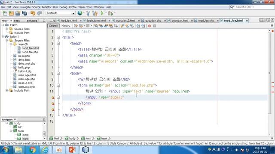Click the Build Project hammer icon
275x154 pixels.
click(88, 13)
